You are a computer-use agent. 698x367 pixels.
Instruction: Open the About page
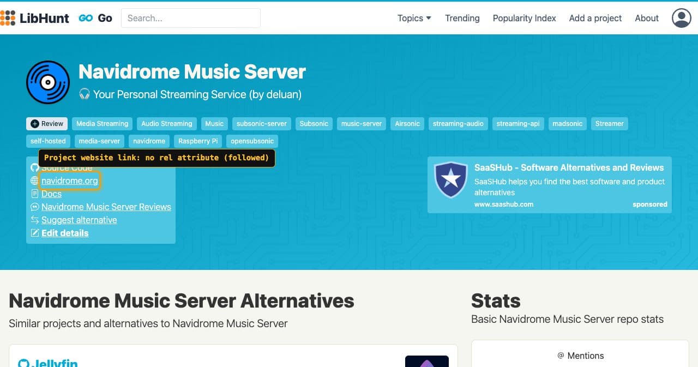647,18
